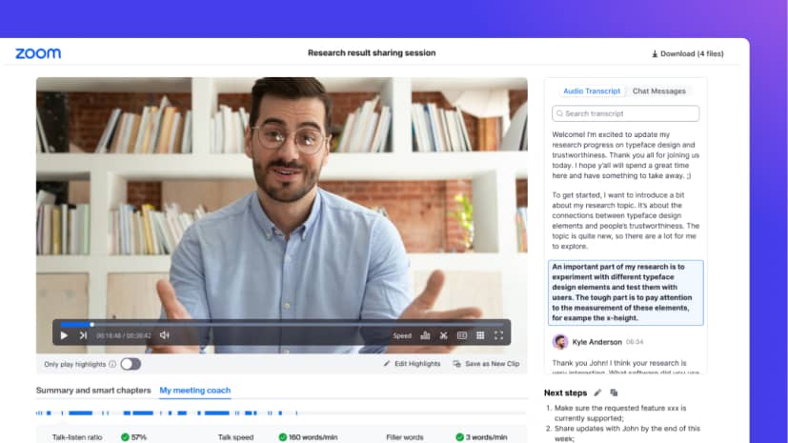Toggle closed captions in player
Image resolution: width=788 pixels, height=443 pixels.
point(462,335)
